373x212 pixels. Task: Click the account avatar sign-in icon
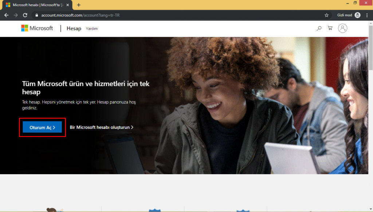tap(342, 28)
